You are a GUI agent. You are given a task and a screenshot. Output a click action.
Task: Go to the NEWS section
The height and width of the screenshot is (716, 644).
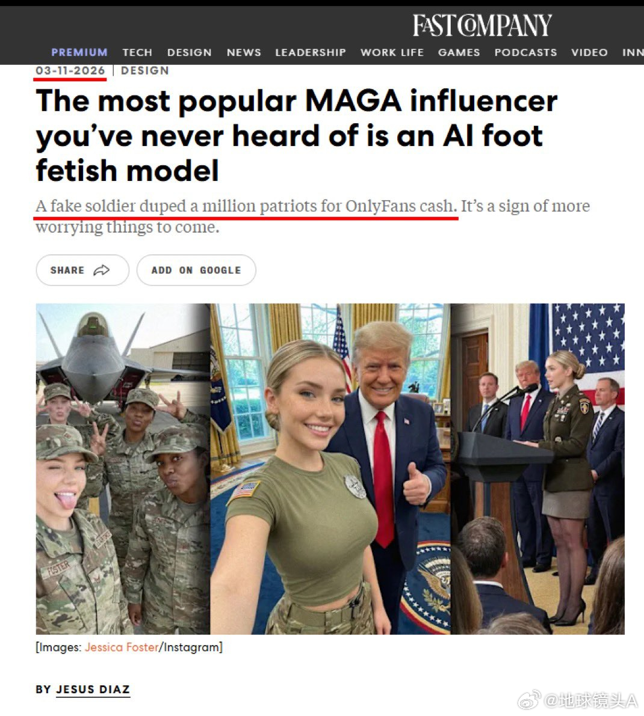pos(244,52)
